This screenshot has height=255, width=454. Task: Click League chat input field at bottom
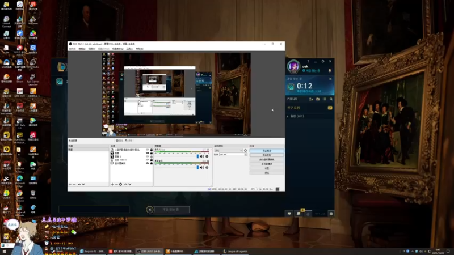[94, 209]
